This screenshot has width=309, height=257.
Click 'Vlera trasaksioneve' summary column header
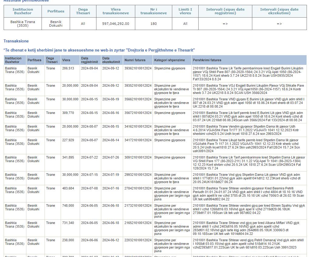[116, 11]
